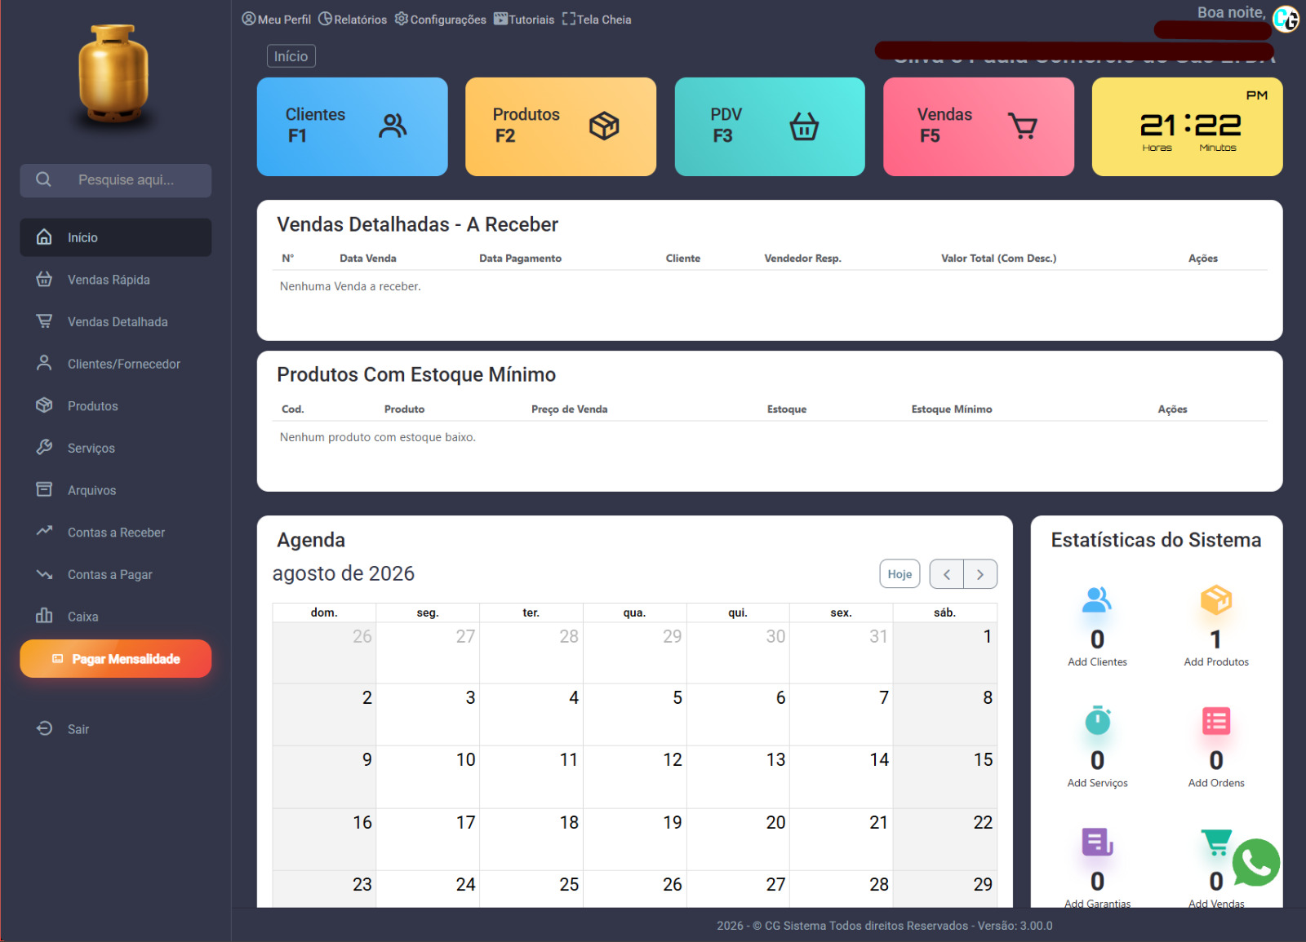1306x942 pixels.
Task: Open Configurações in the top menu
Action: click(440, 20)
